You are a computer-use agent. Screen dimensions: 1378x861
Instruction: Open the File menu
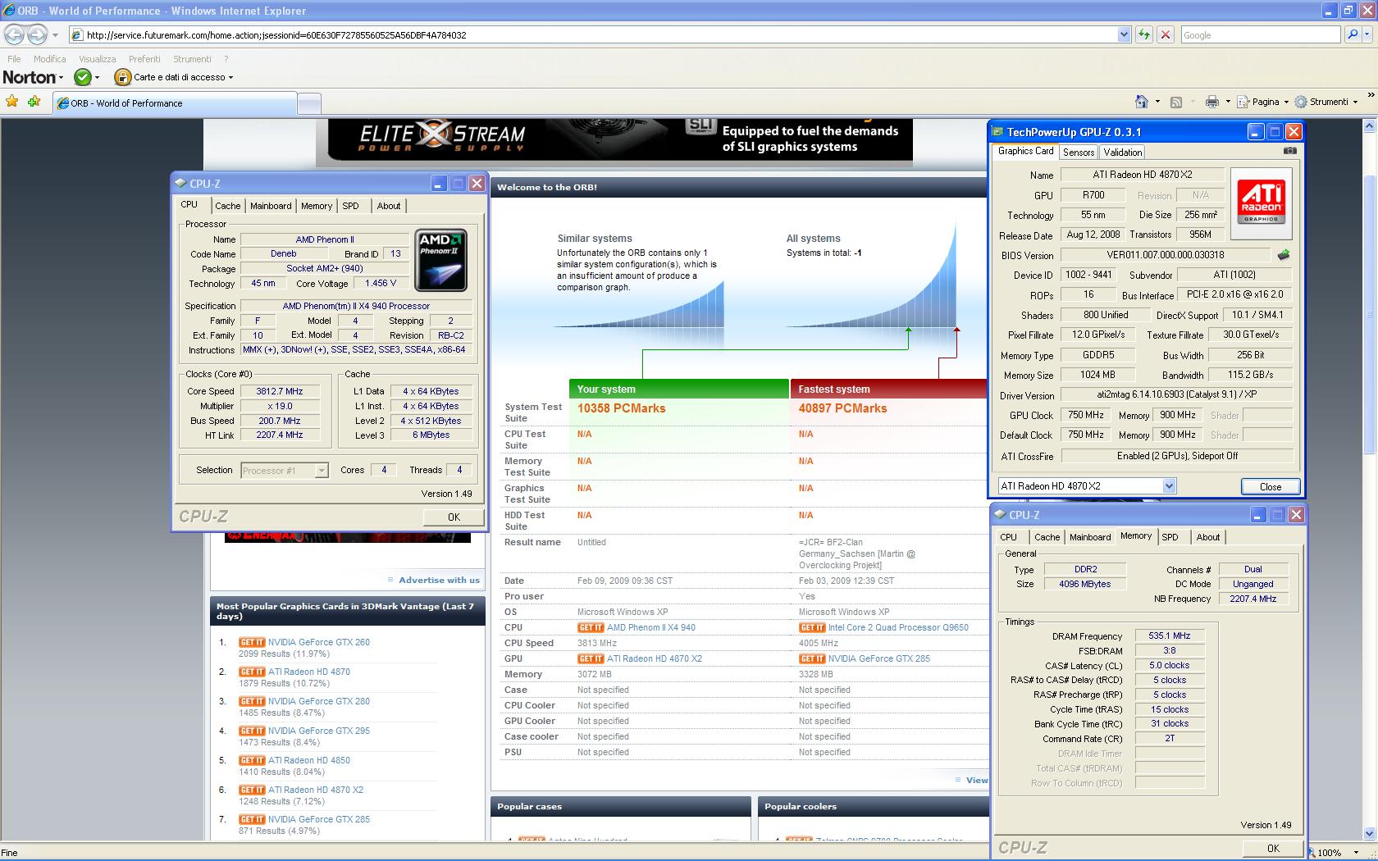[14, 59]
